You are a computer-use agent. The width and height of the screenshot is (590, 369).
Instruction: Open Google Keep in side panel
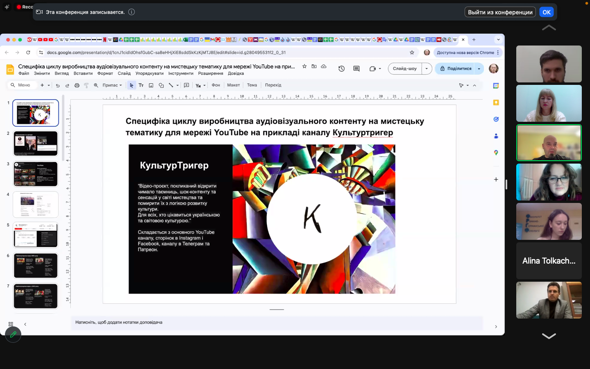pos(496,102)
